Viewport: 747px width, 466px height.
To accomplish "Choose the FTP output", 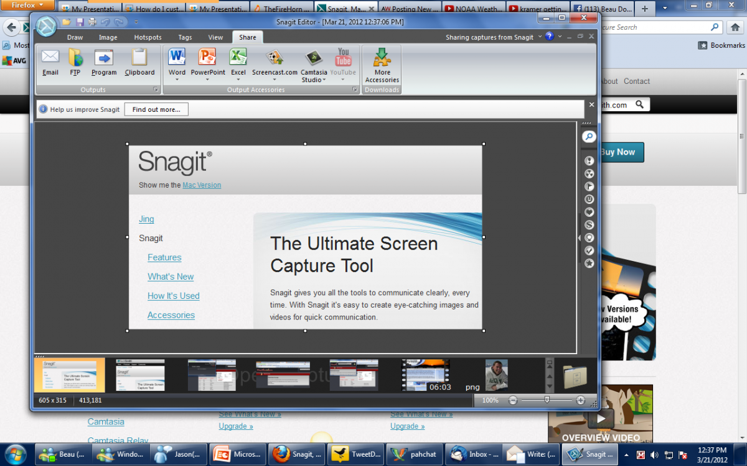I will (x=75, y=63).
